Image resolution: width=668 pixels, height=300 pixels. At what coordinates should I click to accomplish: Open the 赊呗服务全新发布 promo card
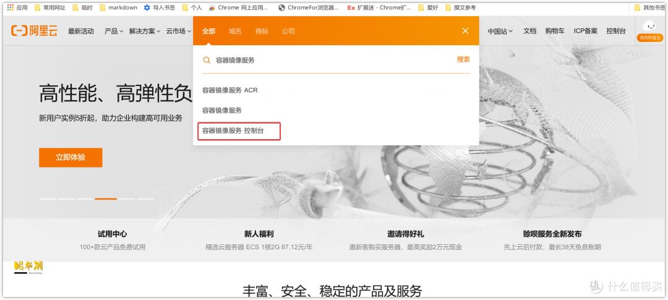pyautogui.click(x=552, y=240)
